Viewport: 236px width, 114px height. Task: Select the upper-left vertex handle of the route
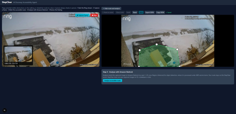click(140, 50)
